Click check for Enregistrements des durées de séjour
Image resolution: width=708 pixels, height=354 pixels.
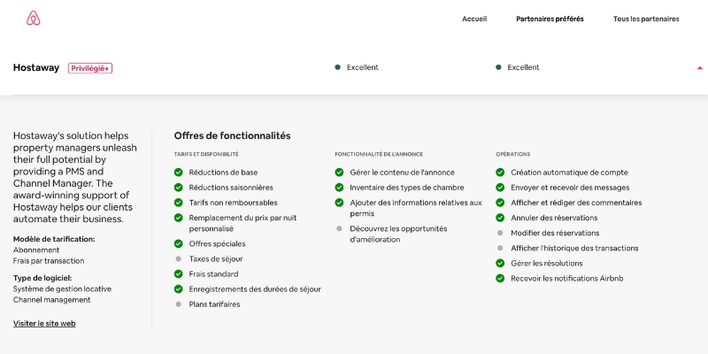click(x=179, y=289)
